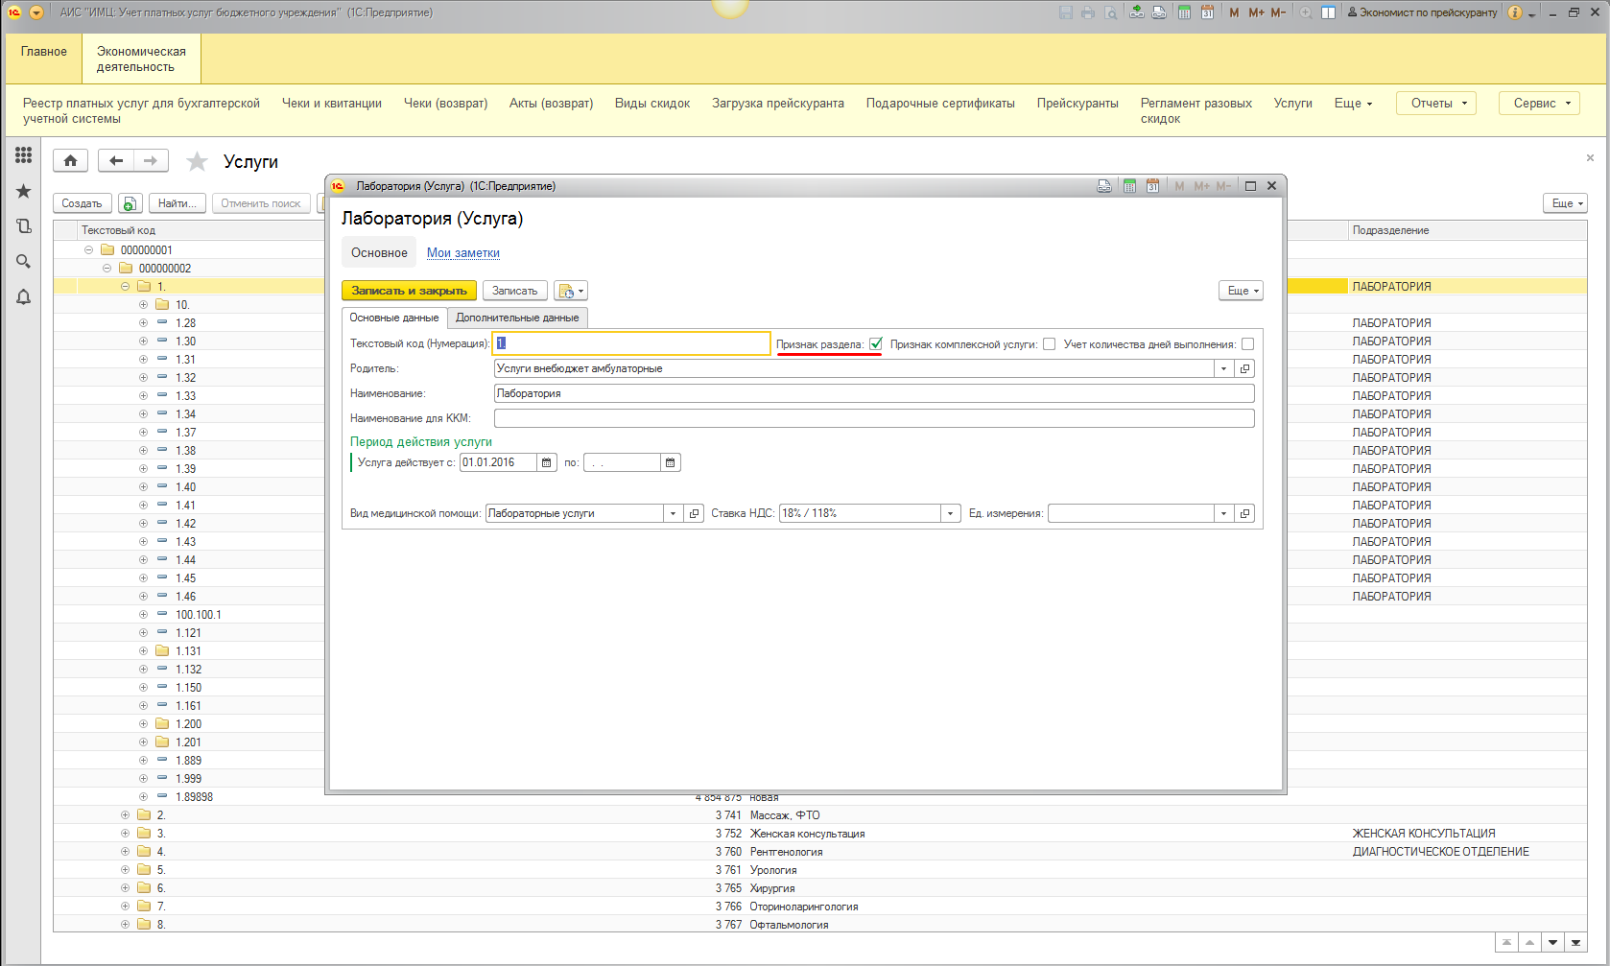Click the create-group icon next to Создать

[130, 203]
